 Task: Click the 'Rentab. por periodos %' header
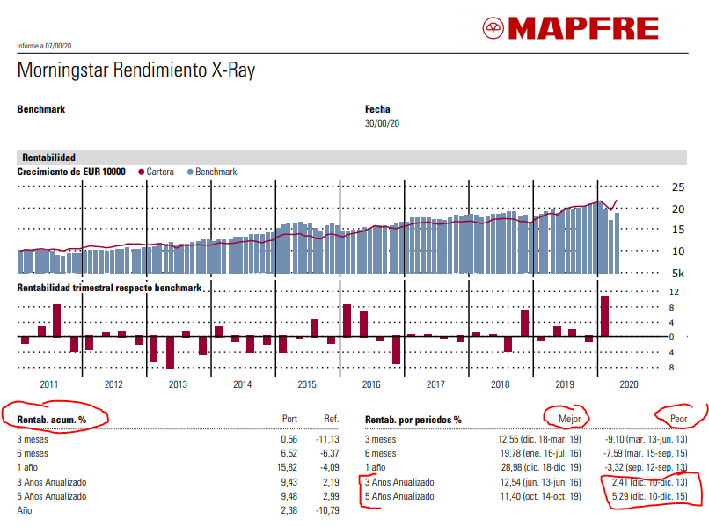coord(413,420)
